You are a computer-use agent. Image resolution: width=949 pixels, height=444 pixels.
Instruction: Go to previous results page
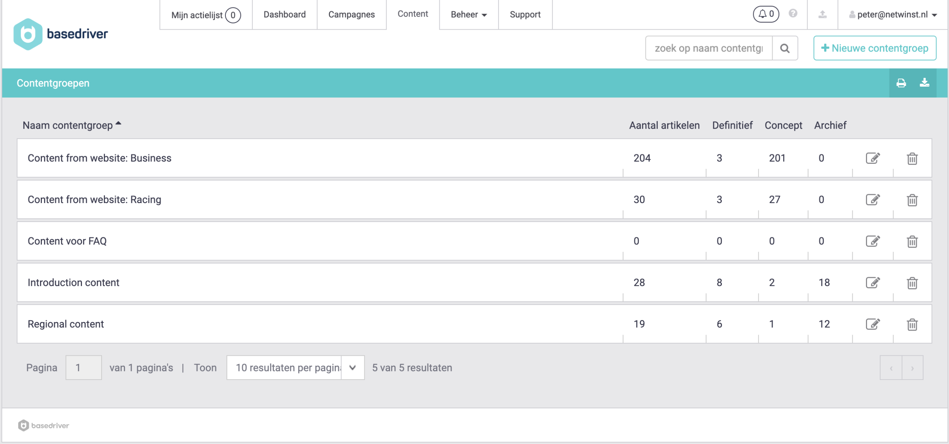point(891,368)
